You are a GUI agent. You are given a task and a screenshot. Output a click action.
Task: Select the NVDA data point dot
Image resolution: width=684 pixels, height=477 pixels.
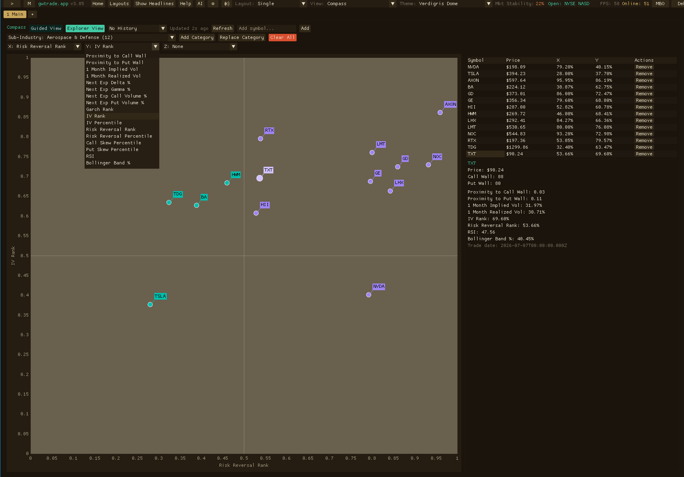click(x=369, y=295)
